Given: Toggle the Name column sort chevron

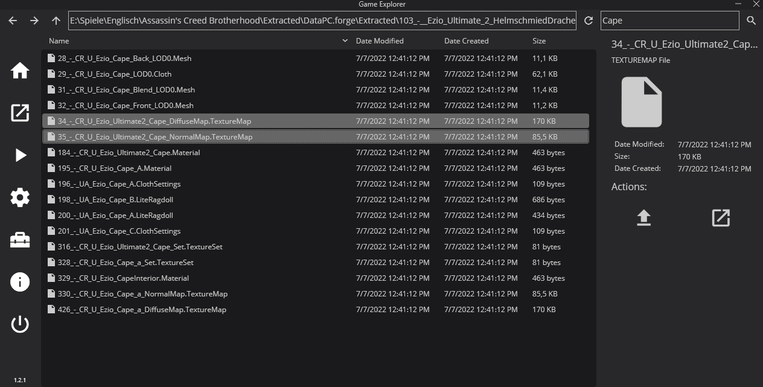Looking at the screenshot, I should click(345, 41).
